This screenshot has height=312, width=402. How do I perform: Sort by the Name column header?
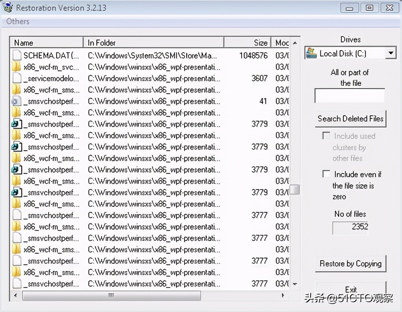point(47,43)
